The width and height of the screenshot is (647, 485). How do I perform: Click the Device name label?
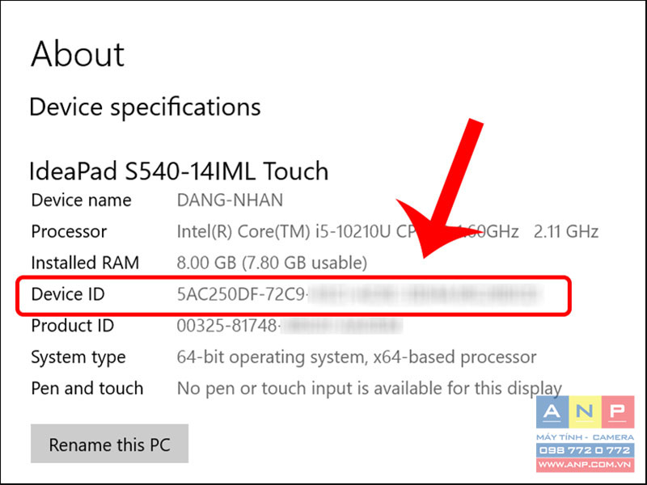[x=82, y=200]
